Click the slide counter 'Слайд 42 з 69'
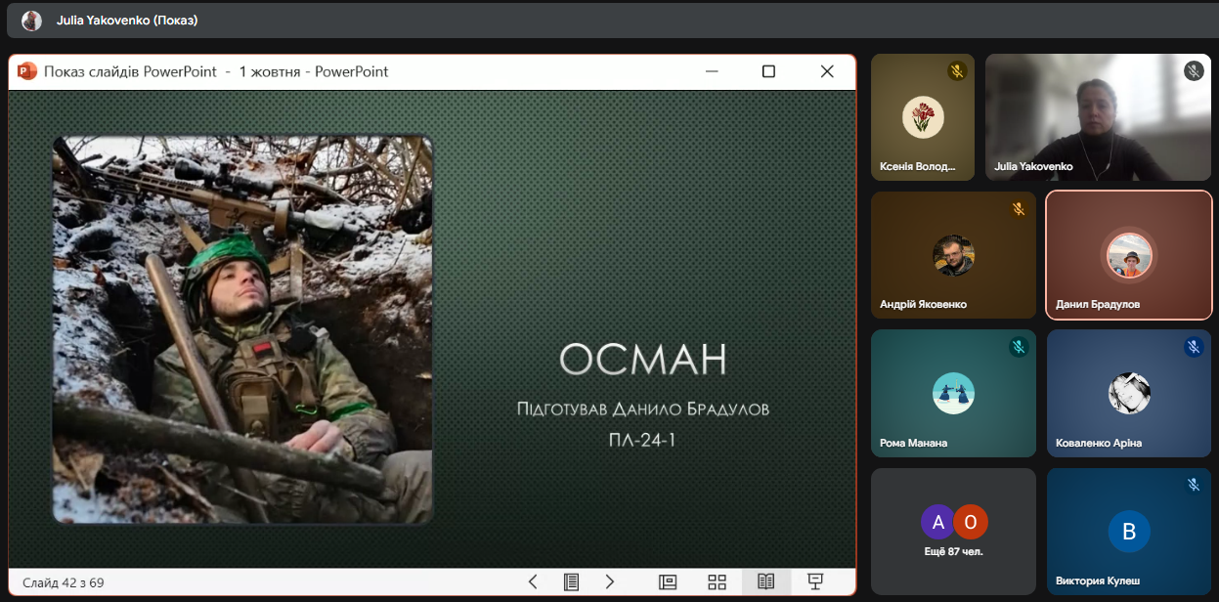Viewport: 1219px width, 602px height. [x=64, y=583]
